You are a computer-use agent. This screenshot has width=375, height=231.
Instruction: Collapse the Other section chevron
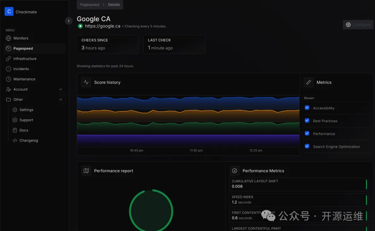click(x=61, y=100)
